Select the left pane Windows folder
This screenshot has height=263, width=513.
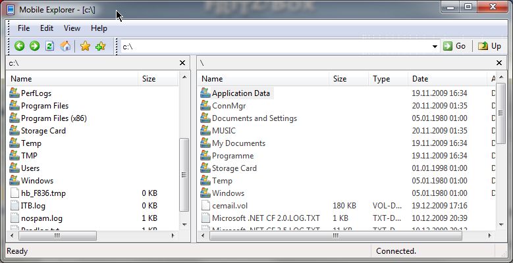point(37,181)
